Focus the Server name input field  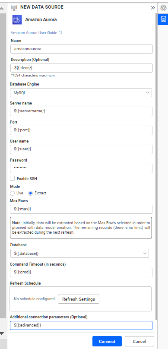click(x=81, y=111)
